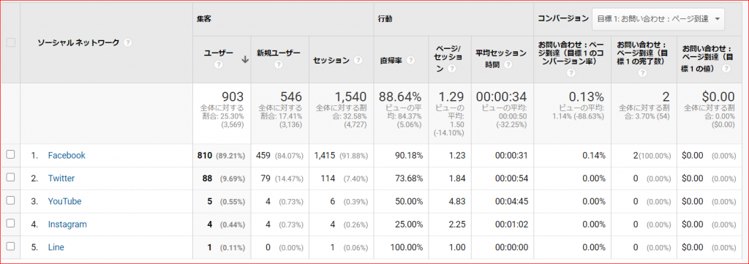
Task: Sort by 直帰率 column header
Action: 391,61
